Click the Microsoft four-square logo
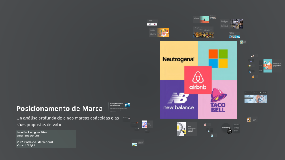This screenshot has width=285, height=160. point(218,59)
